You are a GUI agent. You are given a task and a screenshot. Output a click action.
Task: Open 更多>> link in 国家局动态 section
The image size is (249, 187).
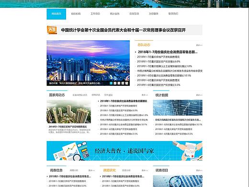(x=145, y=95)
